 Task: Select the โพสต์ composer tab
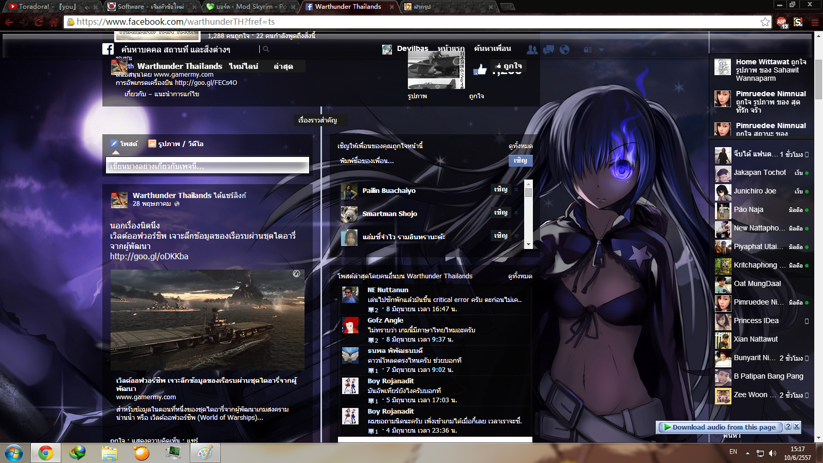point(124,144)
